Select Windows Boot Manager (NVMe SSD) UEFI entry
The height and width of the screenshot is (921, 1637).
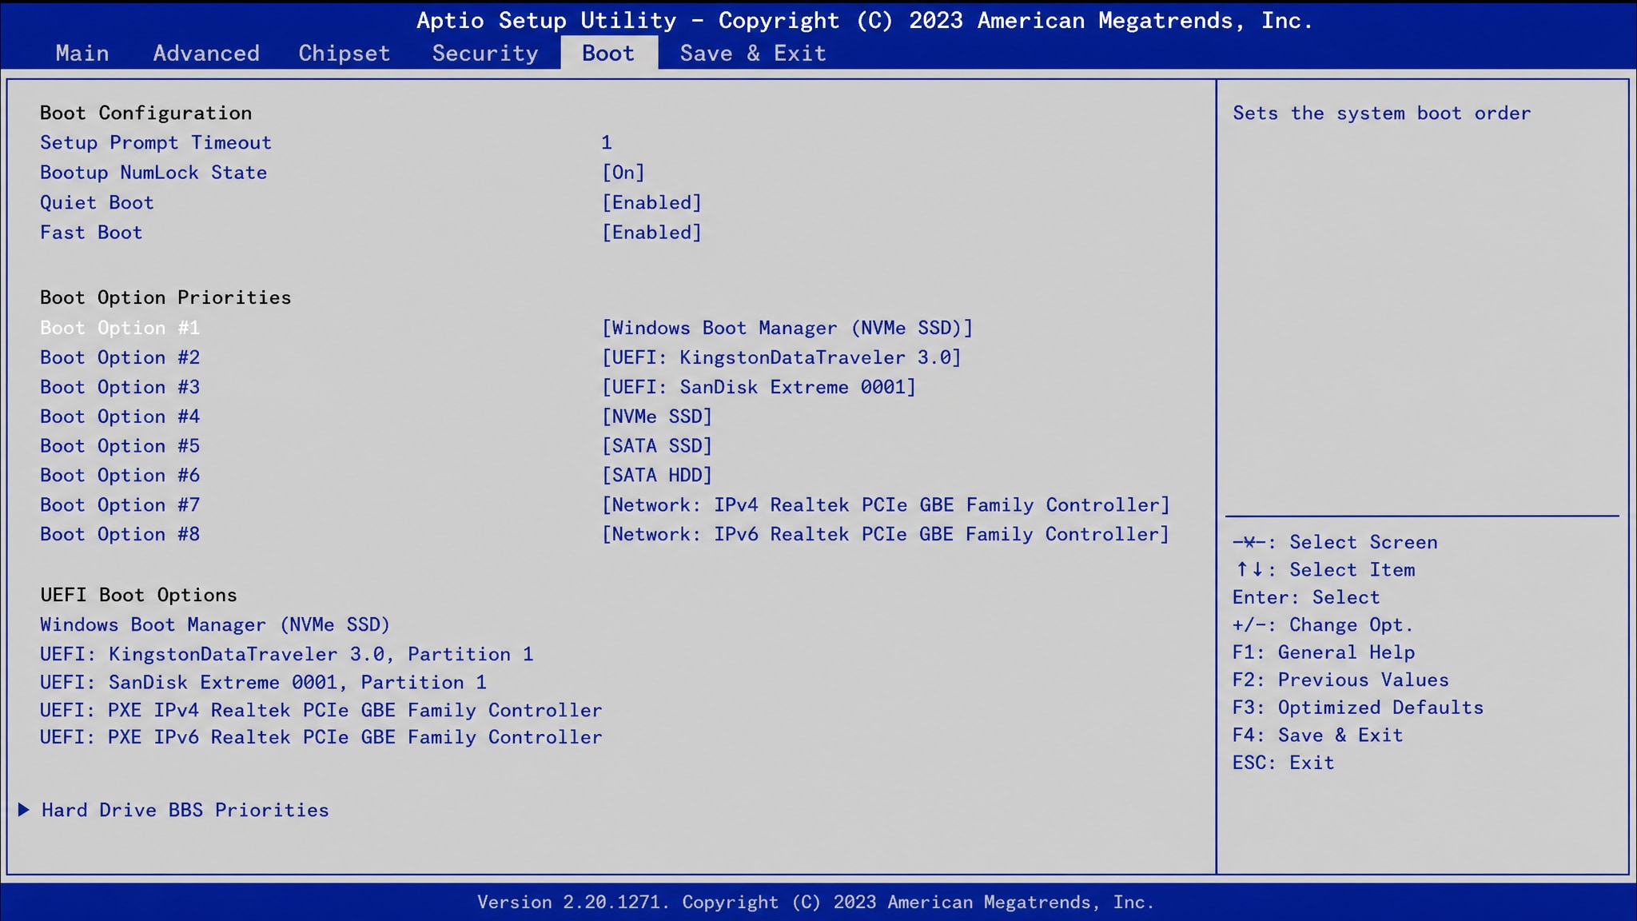click(x=215, y=624)
